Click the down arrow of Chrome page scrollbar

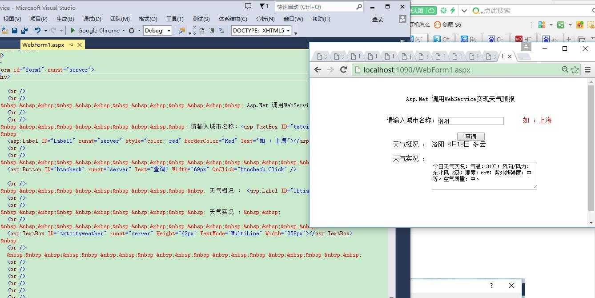[591, 222]
